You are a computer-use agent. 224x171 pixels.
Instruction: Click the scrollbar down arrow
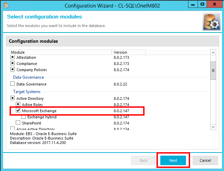pyautogui.click(x=213, y=127)
